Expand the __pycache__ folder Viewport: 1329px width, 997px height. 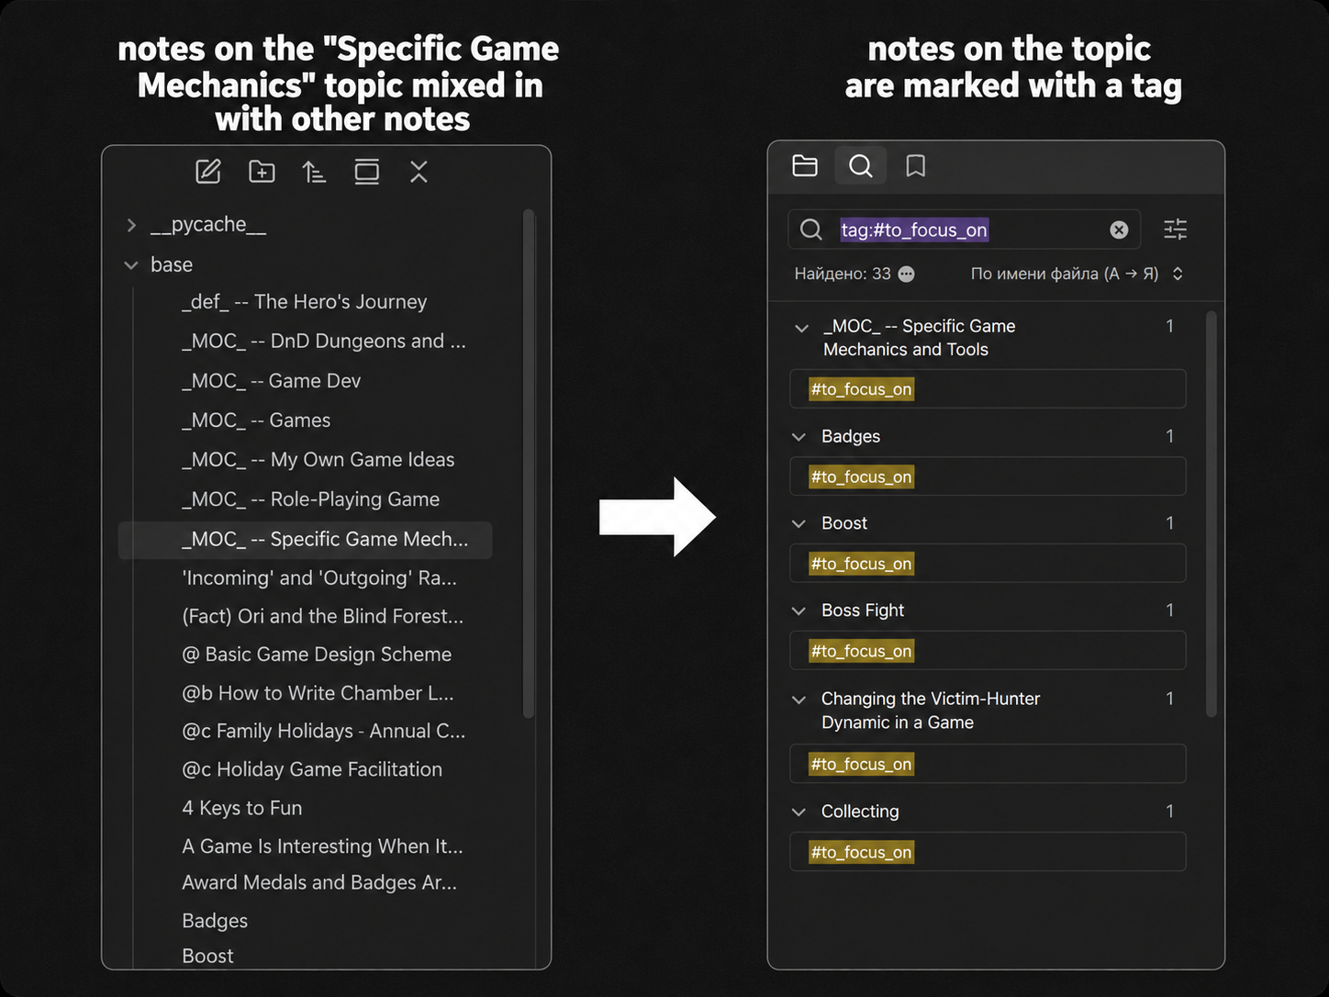click(131, 225)
